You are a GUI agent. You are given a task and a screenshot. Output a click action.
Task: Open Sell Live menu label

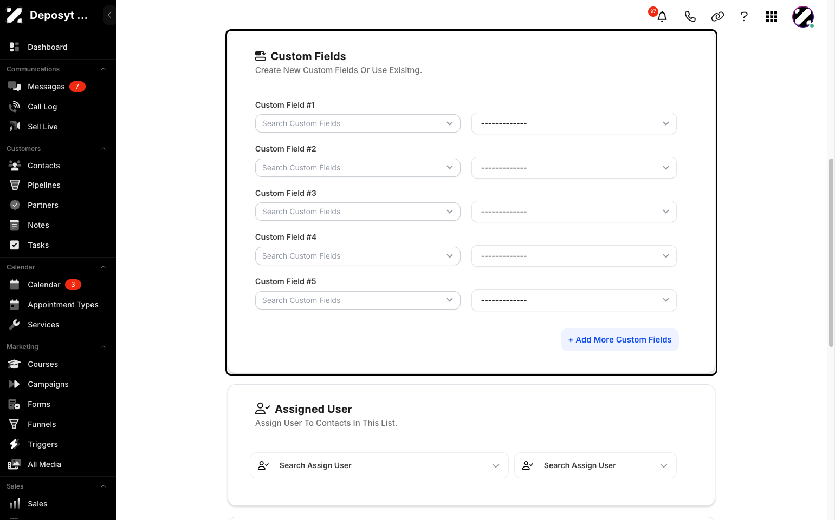click(43, 127)
